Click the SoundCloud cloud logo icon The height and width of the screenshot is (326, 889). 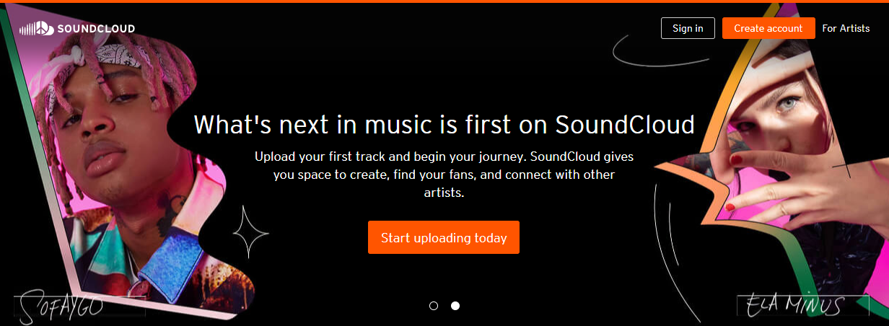pyautogui.click(x=35, y=29)
